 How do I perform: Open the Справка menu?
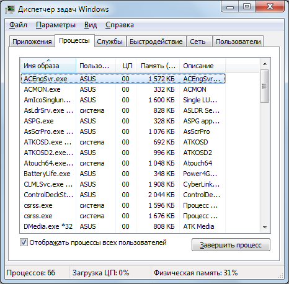[120, 25]
